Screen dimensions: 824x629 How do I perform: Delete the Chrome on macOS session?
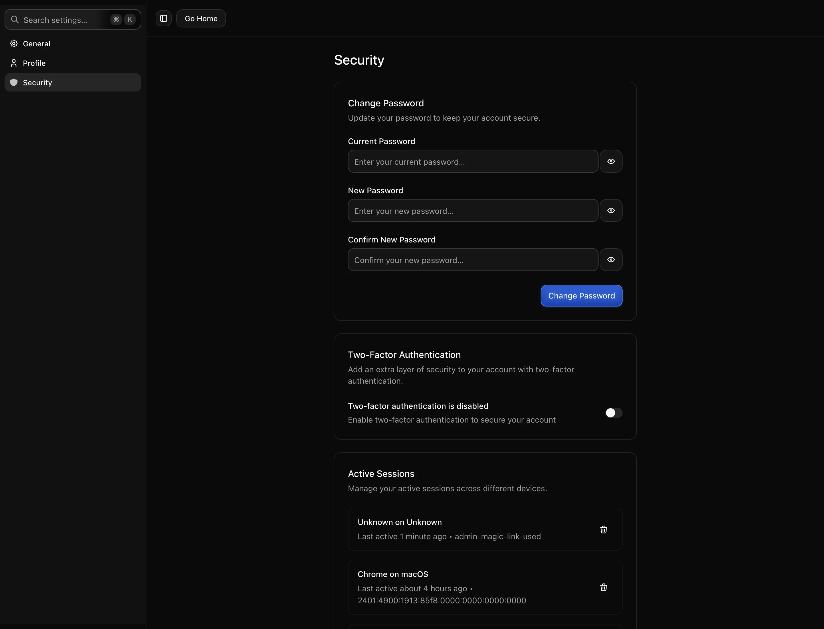click(x=603, y=587)
